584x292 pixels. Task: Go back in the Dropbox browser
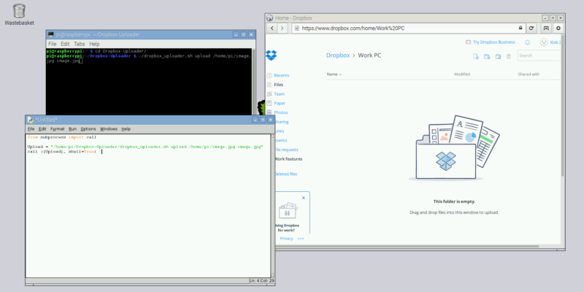pos(272,28)
